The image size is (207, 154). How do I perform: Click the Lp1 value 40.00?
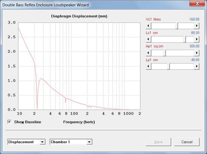click(x=195, y=60)
